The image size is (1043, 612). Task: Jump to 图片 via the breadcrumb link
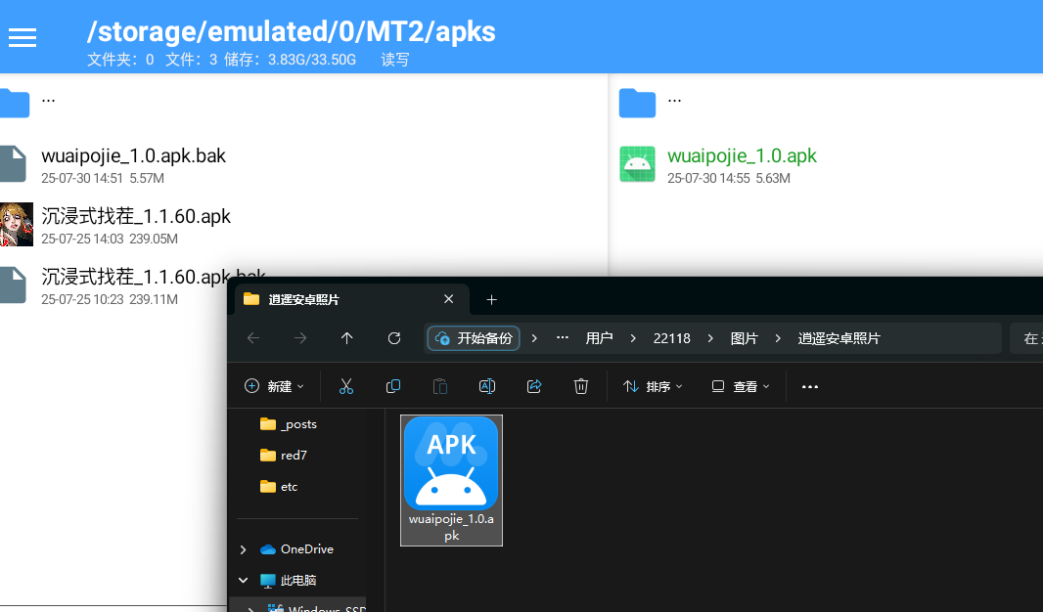coord(745,338)
